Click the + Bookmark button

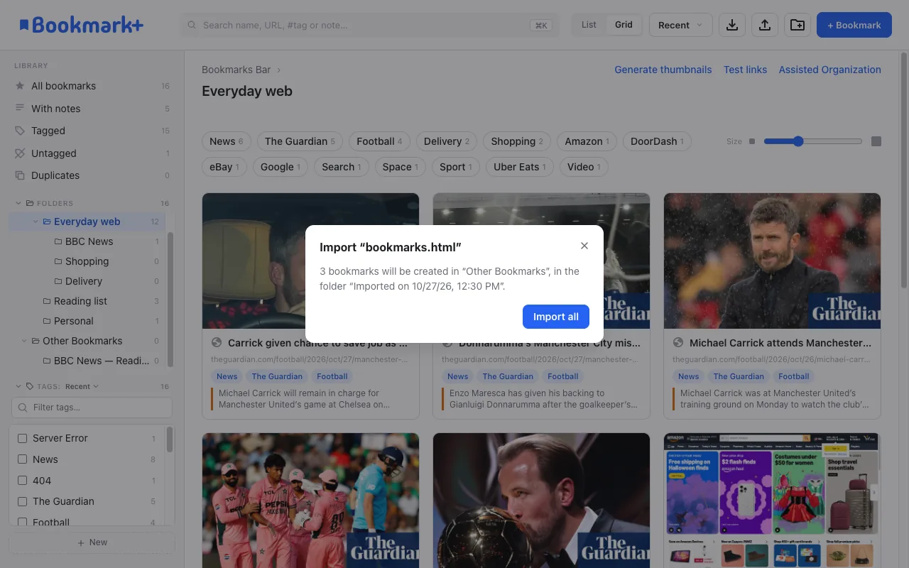[854, 25]
